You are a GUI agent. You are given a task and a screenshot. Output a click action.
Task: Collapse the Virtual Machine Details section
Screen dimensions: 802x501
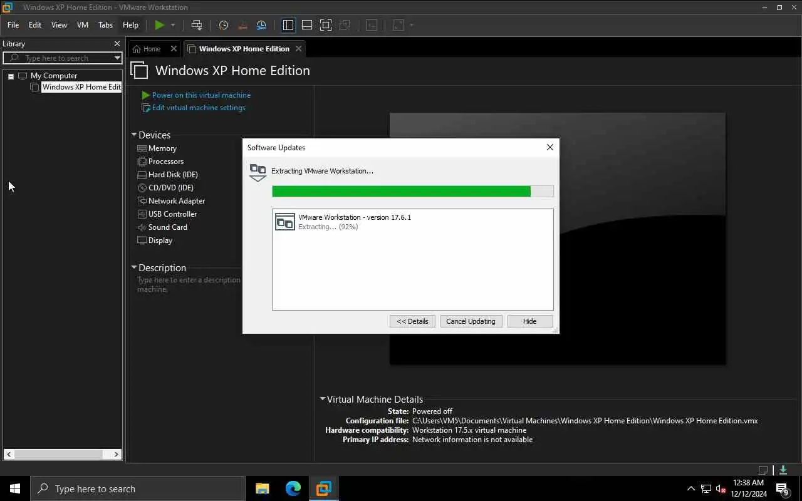[323, 399]
